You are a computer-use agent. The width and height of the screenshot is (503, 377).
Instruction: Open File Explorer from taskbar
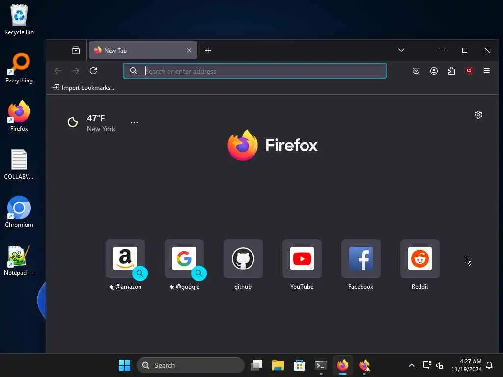pos(278,365)
